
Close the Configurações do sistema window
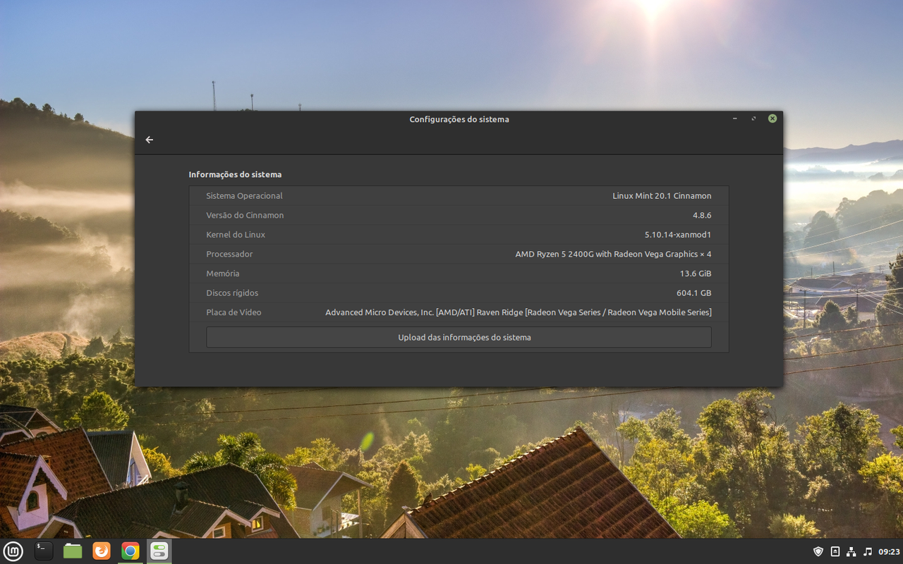772,118
